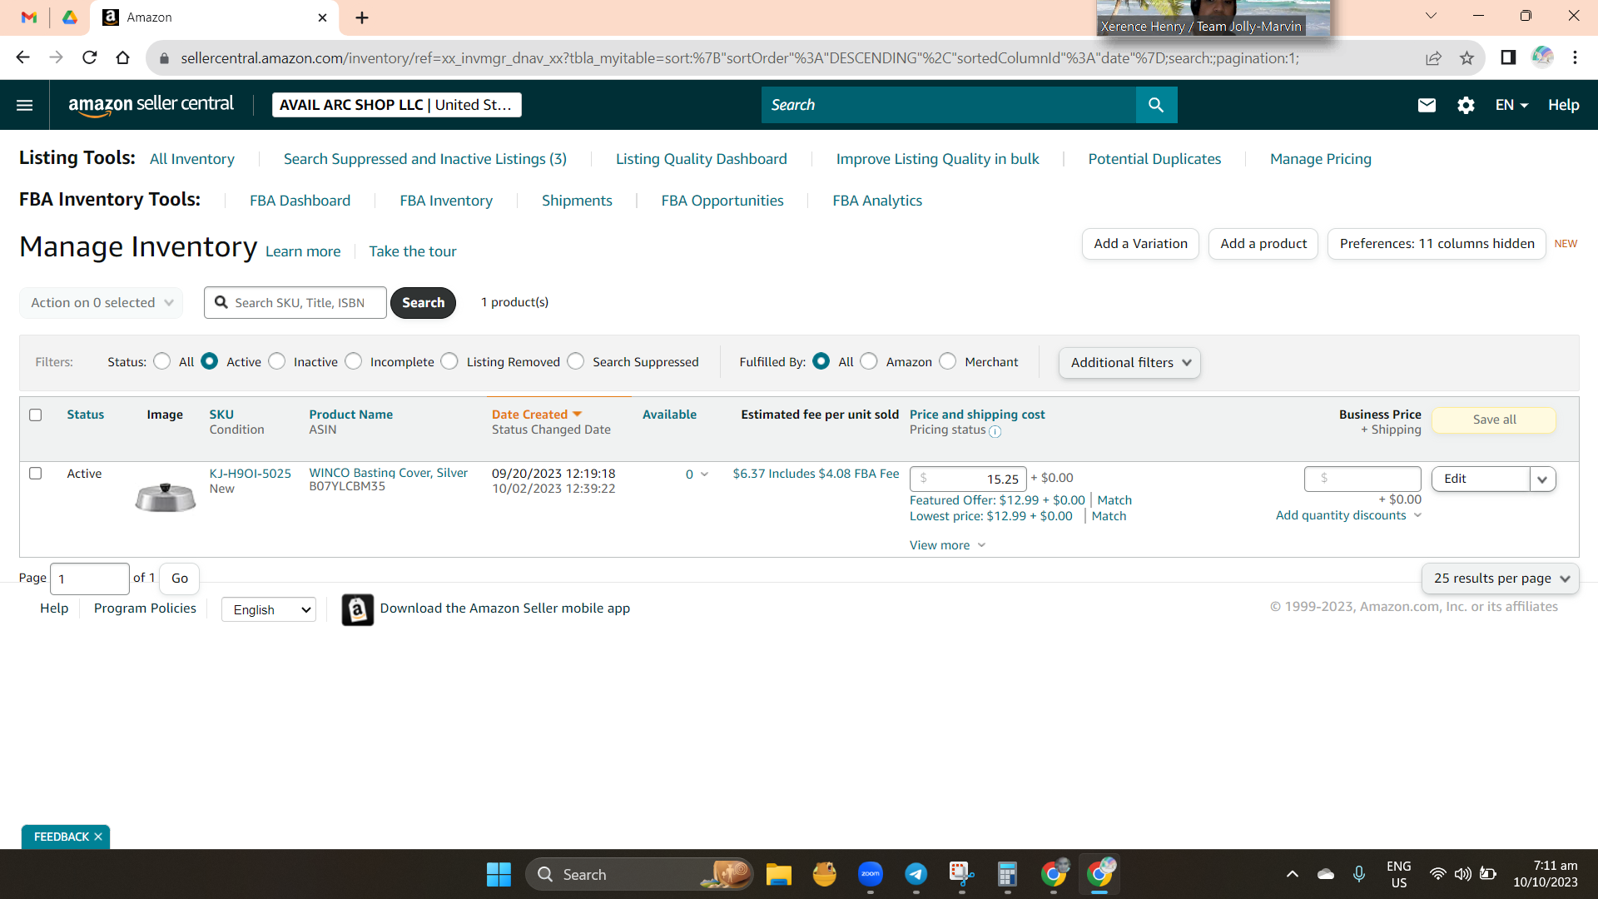Open Telegram from the taskbar
1598x899 pixels.
point(916,874)
